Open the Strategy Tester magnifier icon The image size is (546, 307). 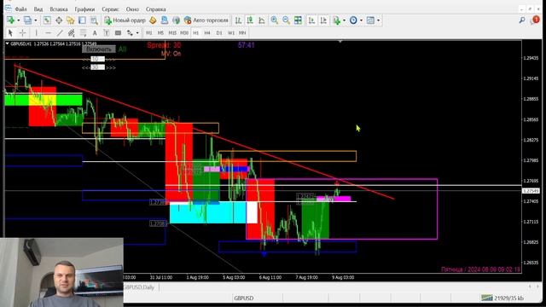click(94, 20)
